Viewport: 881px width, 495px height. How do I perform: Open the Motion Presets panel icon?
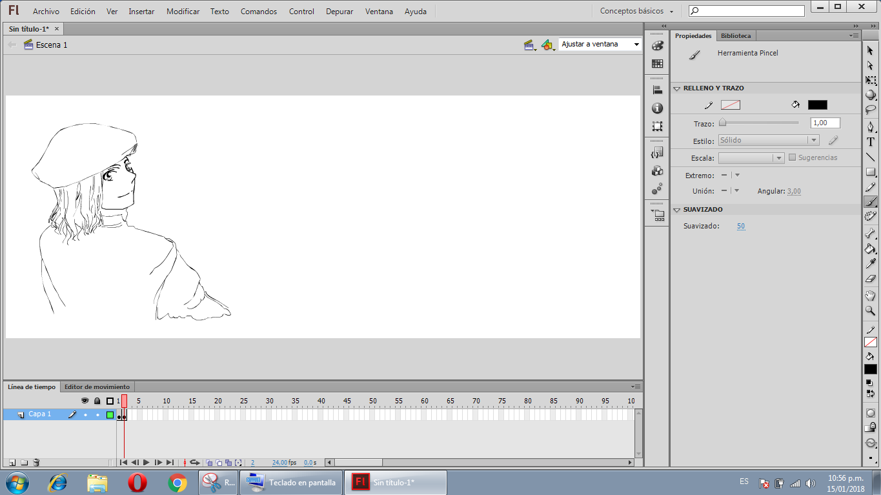(x=657, y=189)
